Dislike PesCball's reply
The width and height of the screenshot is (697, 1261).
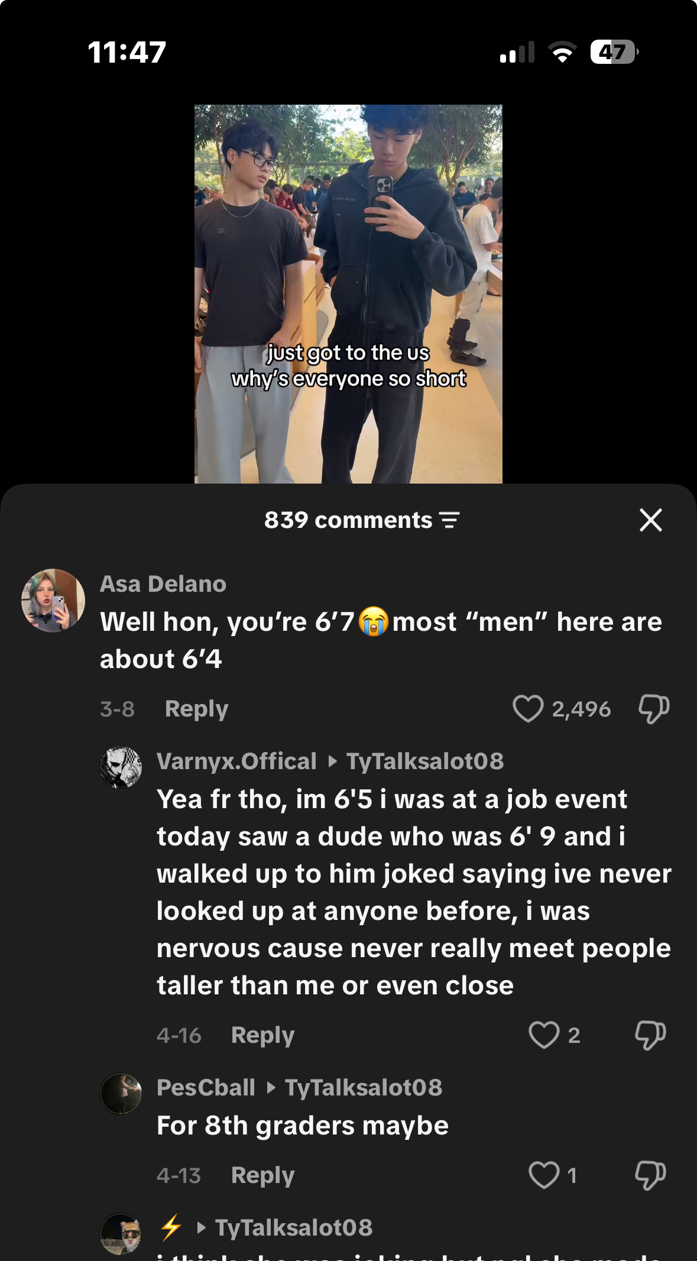point(650,1175)
